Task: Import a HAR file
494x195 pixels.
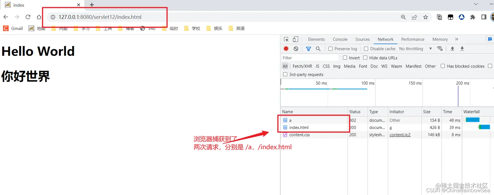Action: point(453,49)
